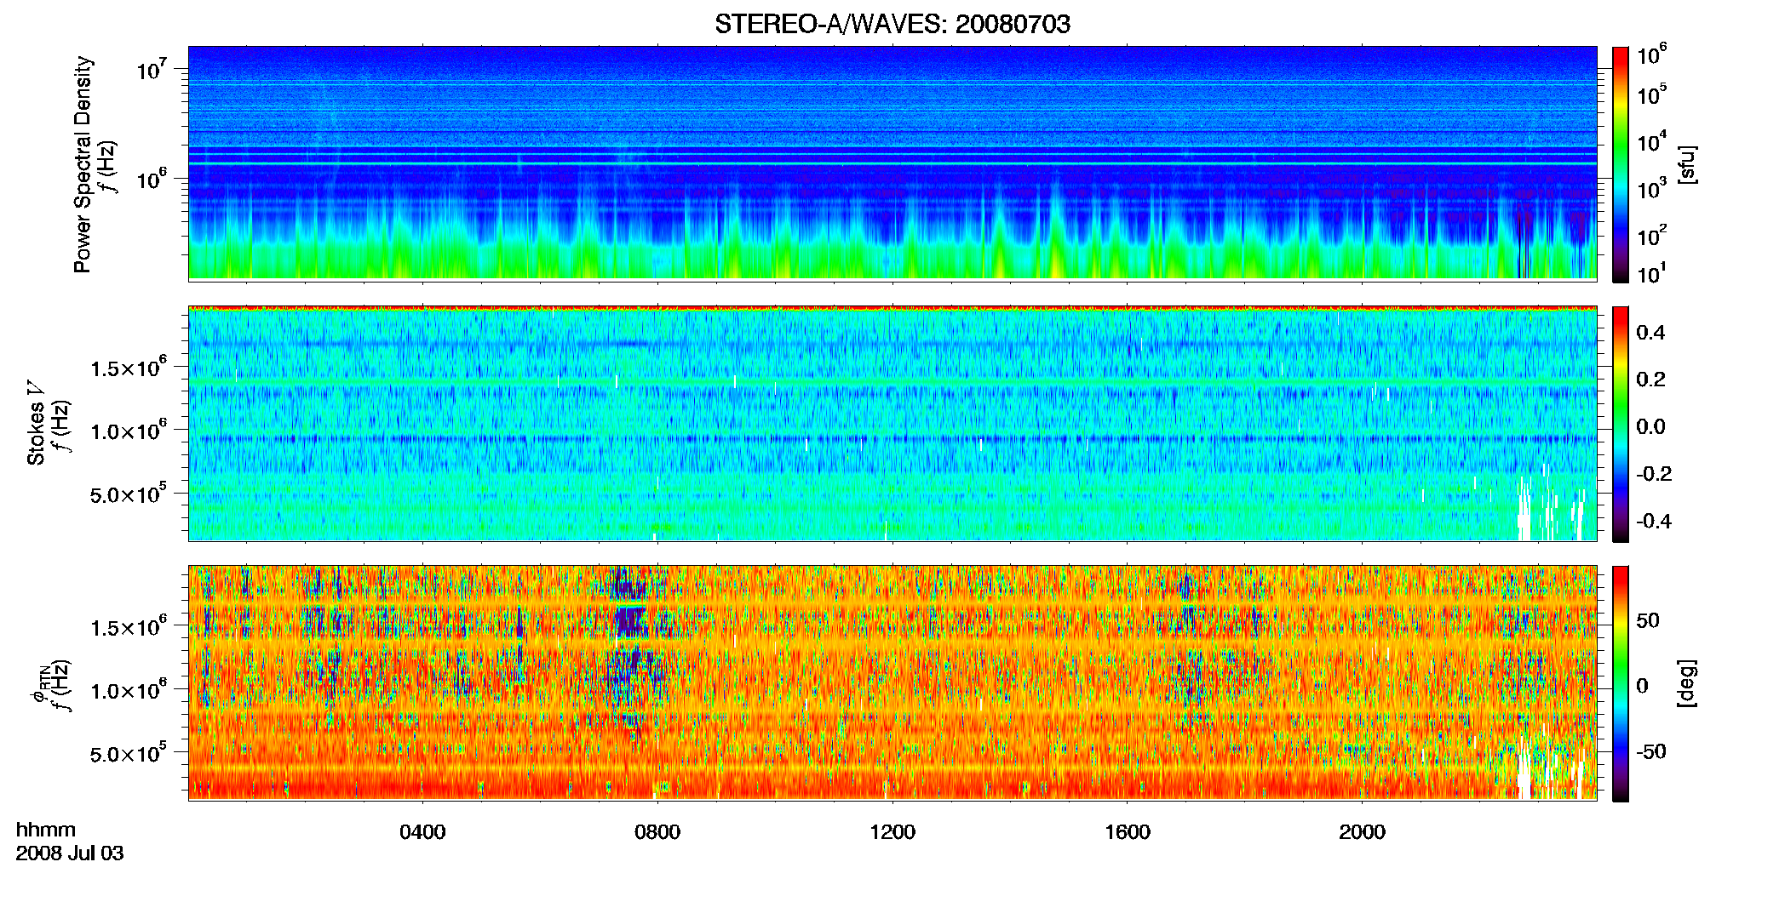Select the "1200" time tick label
The width and height of the screenshot is (1785, 919).
(x=892, y=831)
